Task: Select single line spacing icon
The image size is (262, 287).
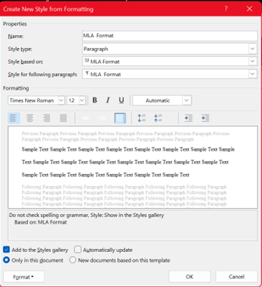Action: click(86, 118)
